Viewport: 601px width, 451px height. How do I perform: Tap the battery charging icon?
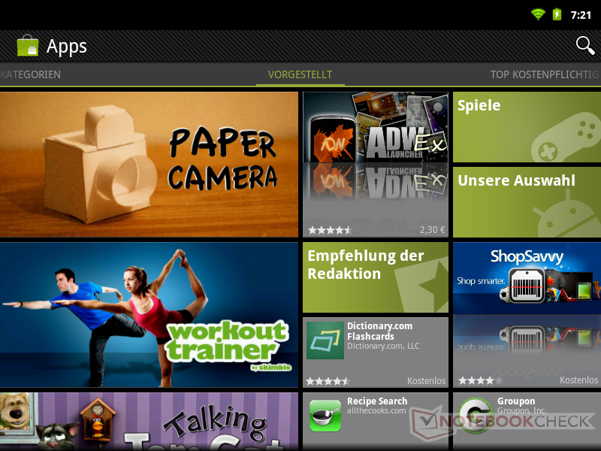557,14
